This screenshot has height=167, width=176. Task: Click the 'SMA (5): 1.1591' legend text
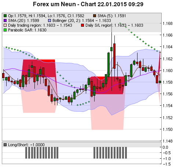pos(112,16)
